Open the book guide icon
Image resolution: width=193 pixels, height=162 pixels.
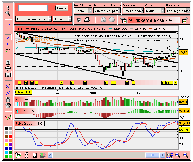(8, 74)
